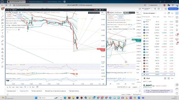Enter fullscreen mode
179x100 pixels.
click(x=162, y=9)
